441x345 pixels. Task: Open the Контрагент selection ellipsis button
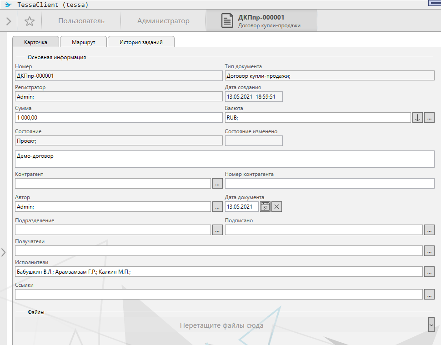coord(217,184)
